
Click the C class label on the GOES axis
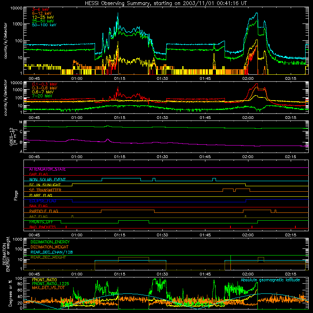tap(21, 132)
